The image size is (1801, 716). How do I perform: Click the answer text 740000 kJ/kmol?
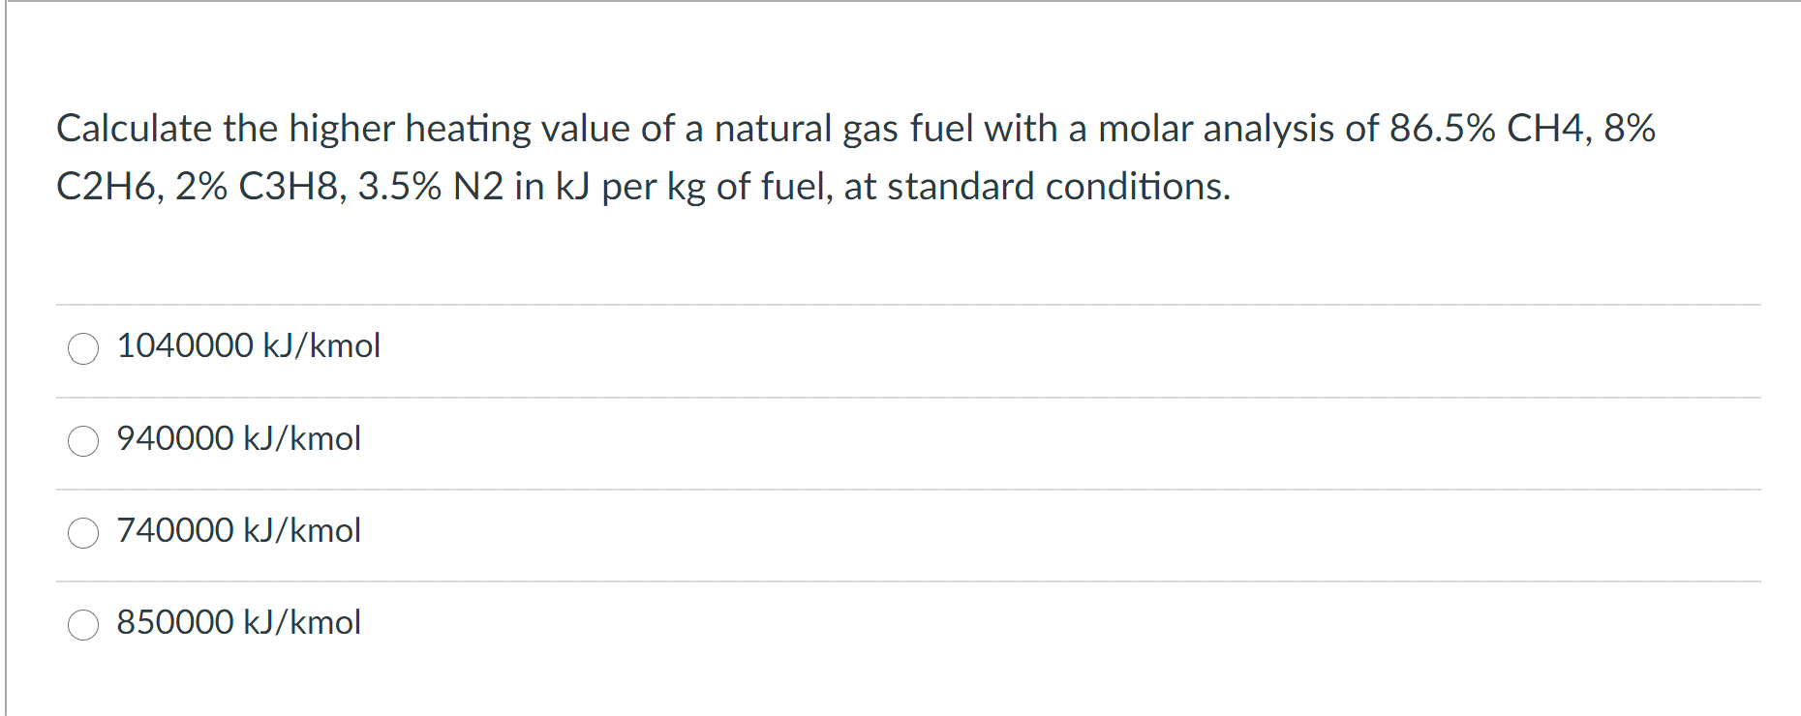(238, 530)
